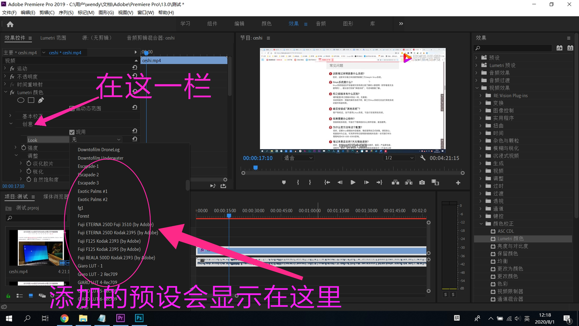Select the free draw bezier pen mask
Screen dimensions: 579x326
click(x=41, y=100)
